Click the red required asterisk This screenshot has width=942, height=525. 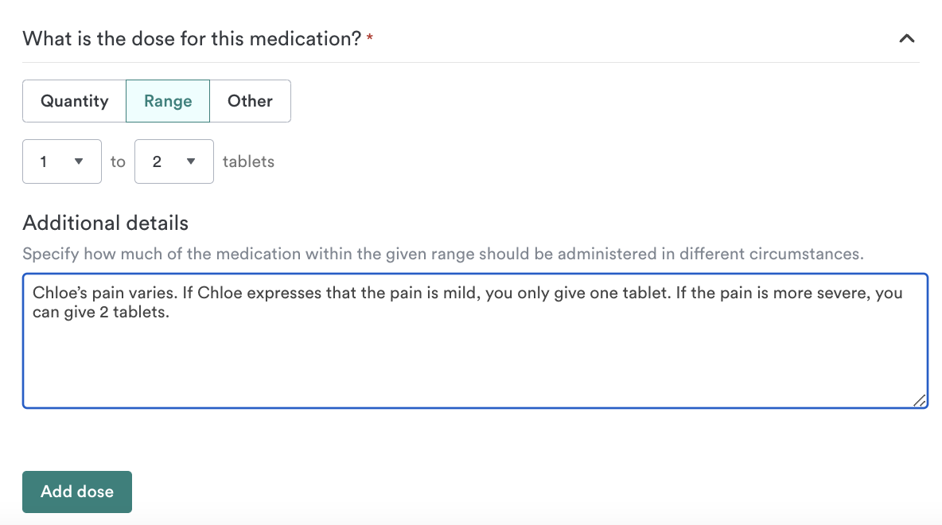tap(370, 39)
